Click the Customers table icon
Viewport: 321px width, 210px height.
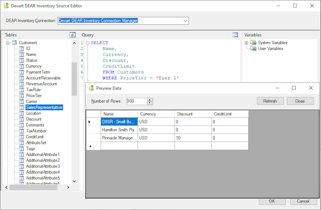click(15, 43)
